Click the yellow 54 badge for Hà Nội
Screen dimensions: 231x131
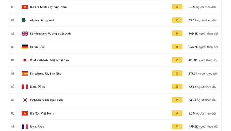tap(177, 113)
